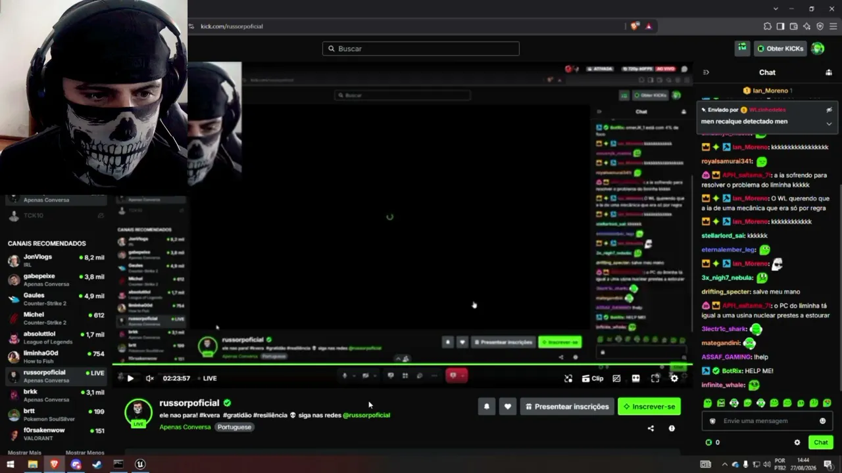Open the browser hamburger menu
The image size is (842, 473).
pyautogui.click(x=833, y=26)
